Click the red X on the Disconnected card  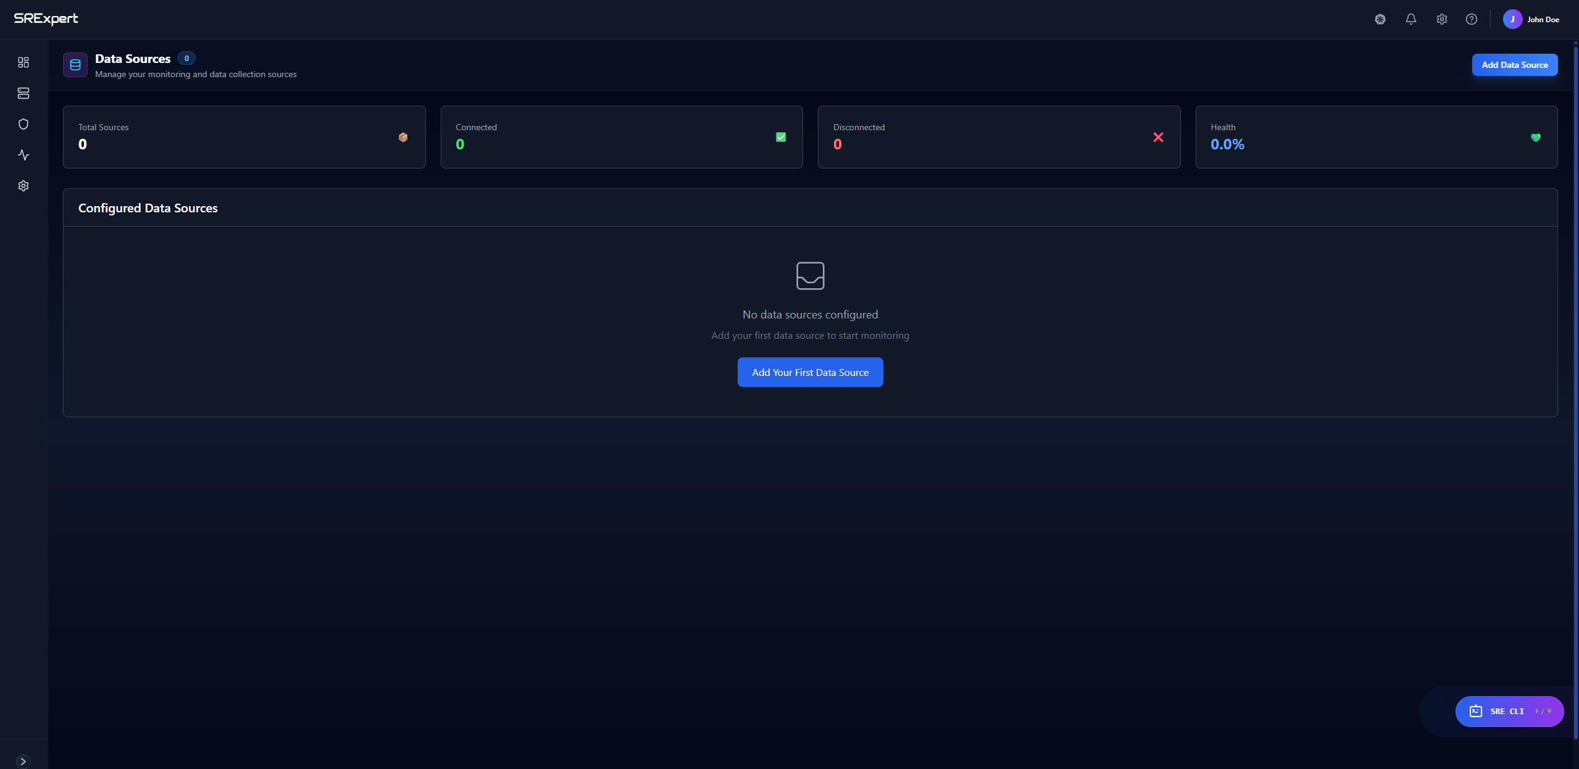click(1158, 137)
